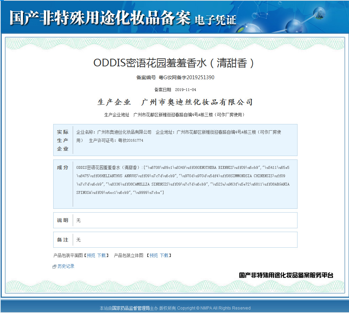Click the ingredient text ending with SPINOSA
349x313 pixels.
coord(120,192)
